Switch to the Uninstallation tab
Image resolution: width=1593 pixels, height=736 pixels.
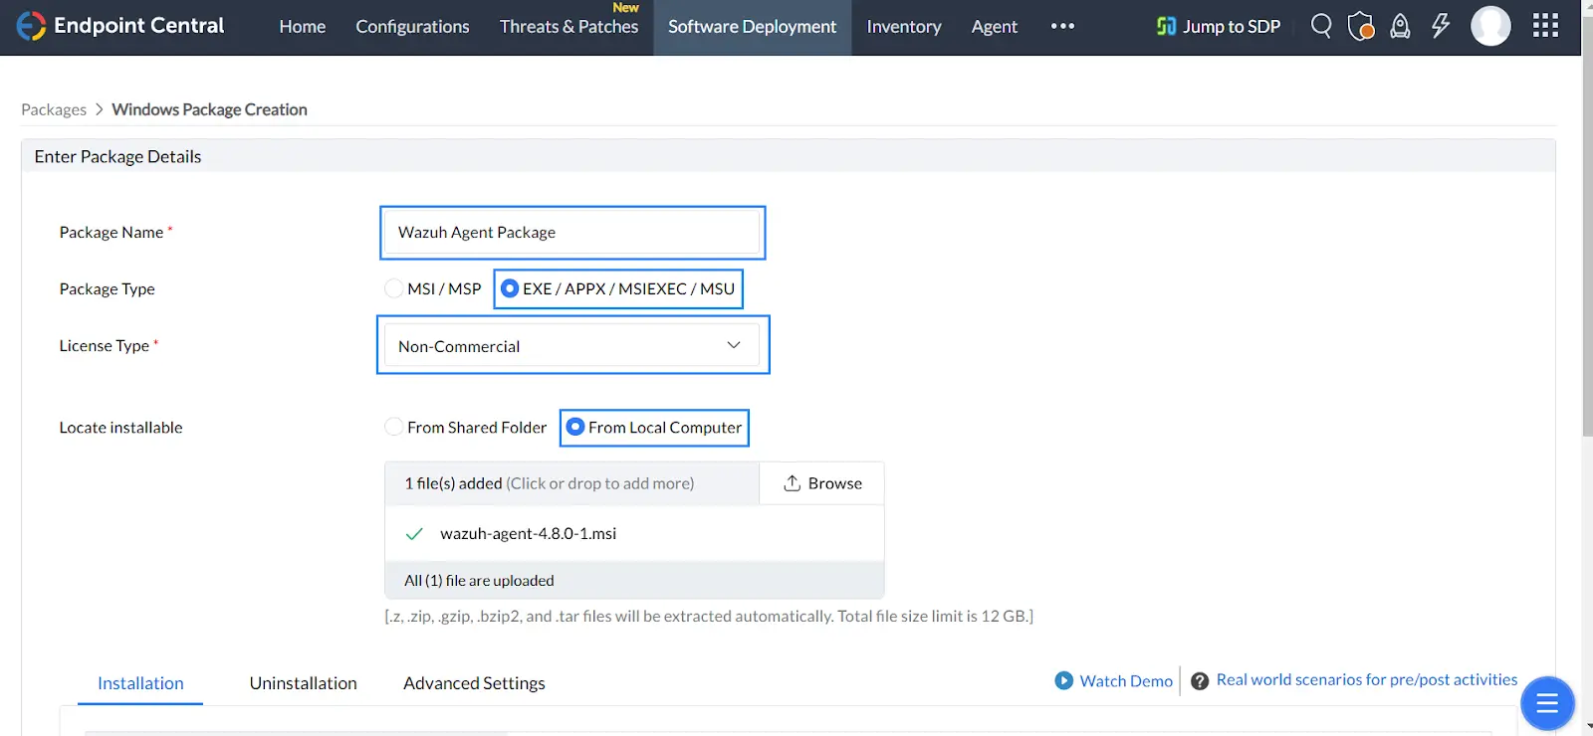click(303, 683)
